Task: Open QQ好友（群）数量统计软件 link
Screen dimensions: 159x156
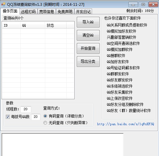Action: 129,111
